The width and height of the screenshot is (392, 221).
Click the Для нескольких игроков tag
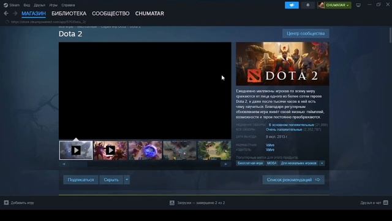click(298, 163)
